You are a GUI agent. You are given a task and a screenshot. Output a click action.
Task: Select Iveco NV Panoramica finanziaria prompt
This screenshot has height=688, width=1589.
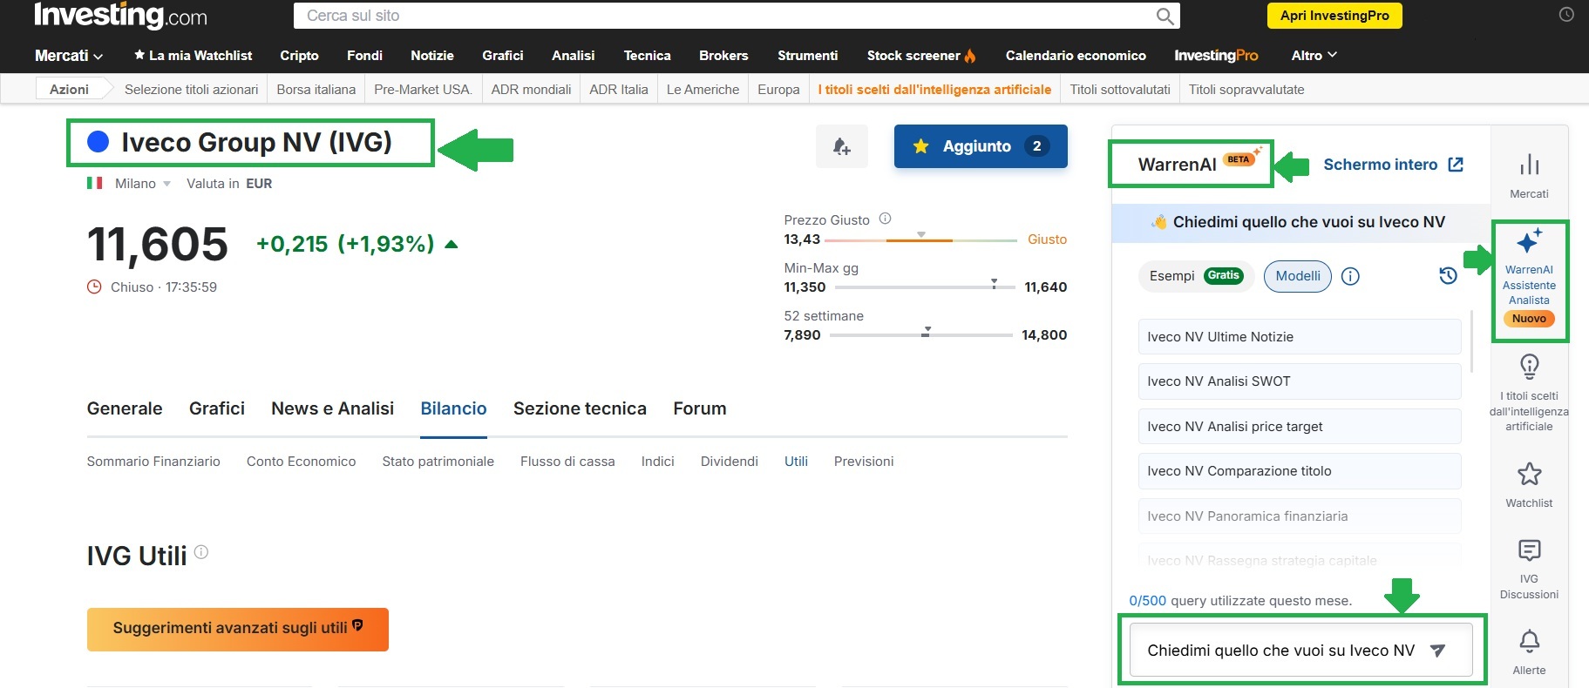pos(1300,516)
